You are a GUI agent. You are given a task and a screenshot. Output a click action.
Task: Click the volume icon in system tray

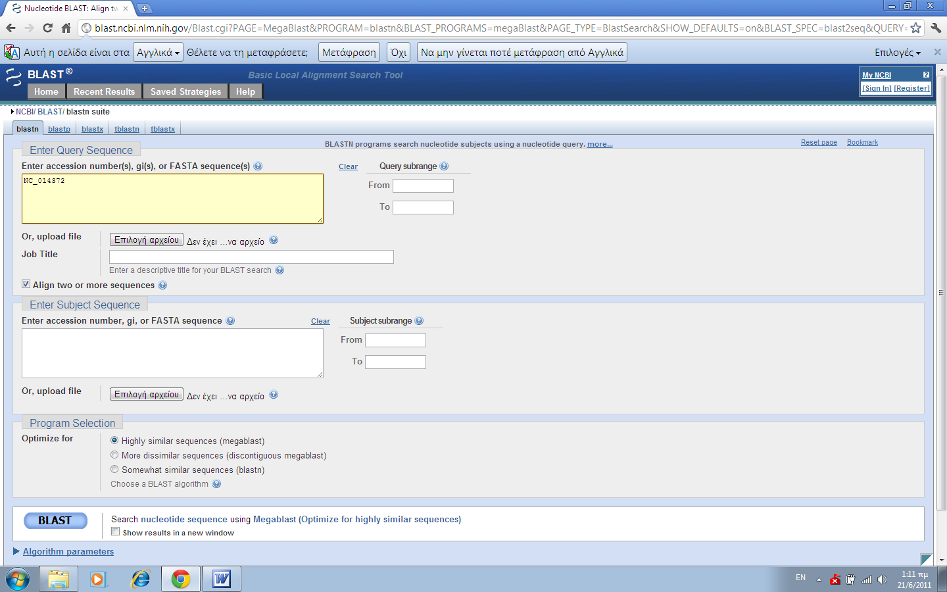[x=882, y=580]
